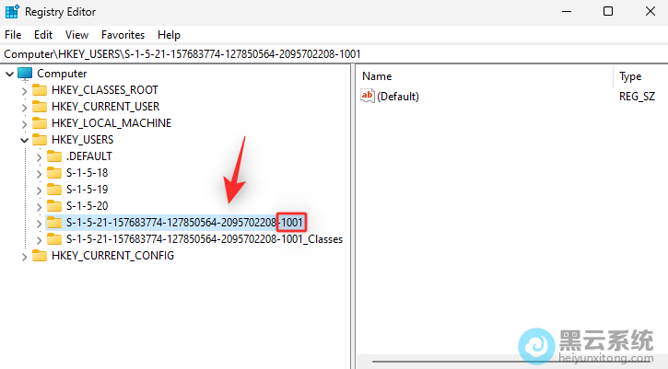Click the HKEY_LOCAL_MACHINE folder icon
This screenshot has height=369, width=668.
(x=40, y=123)
